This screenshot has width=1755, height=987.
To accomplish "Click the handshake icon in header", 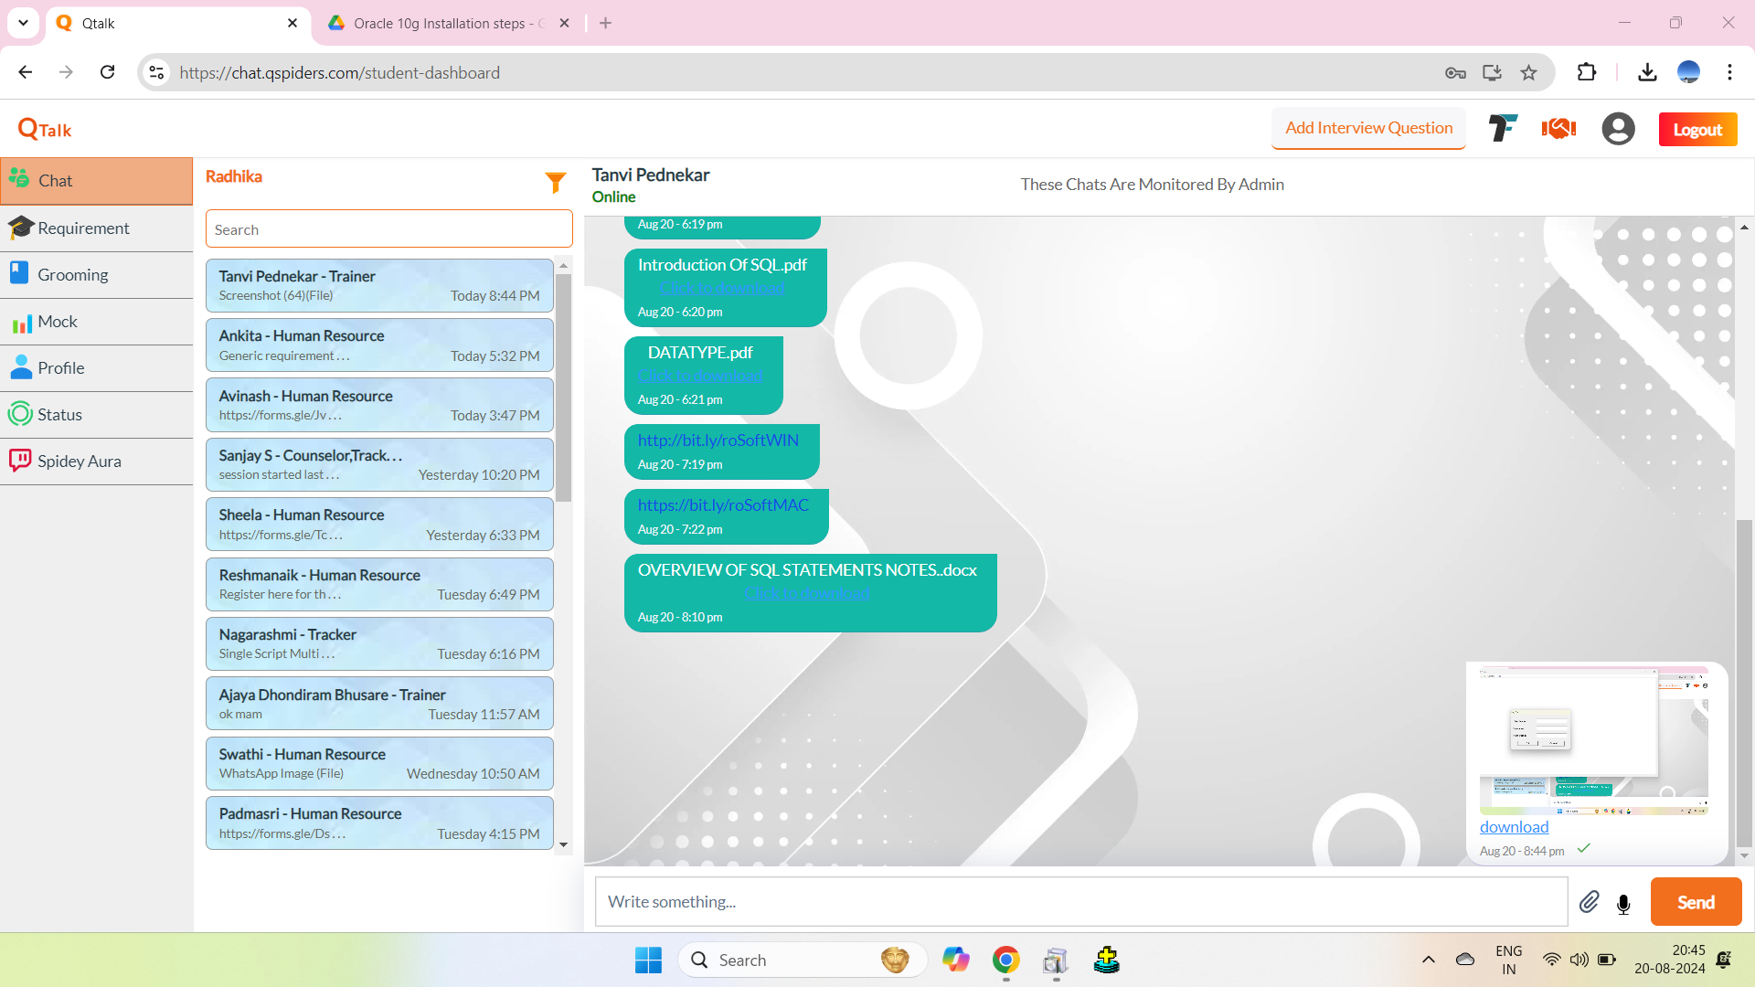I will tap(1558, 129).
